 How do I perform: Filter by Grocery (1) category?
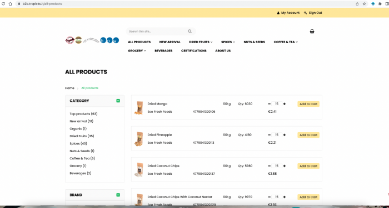coord(78,166)
